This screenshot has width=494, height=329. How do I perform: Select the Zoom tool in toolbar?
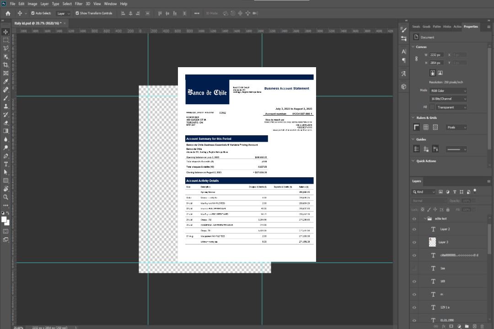[x=5, y=197]
